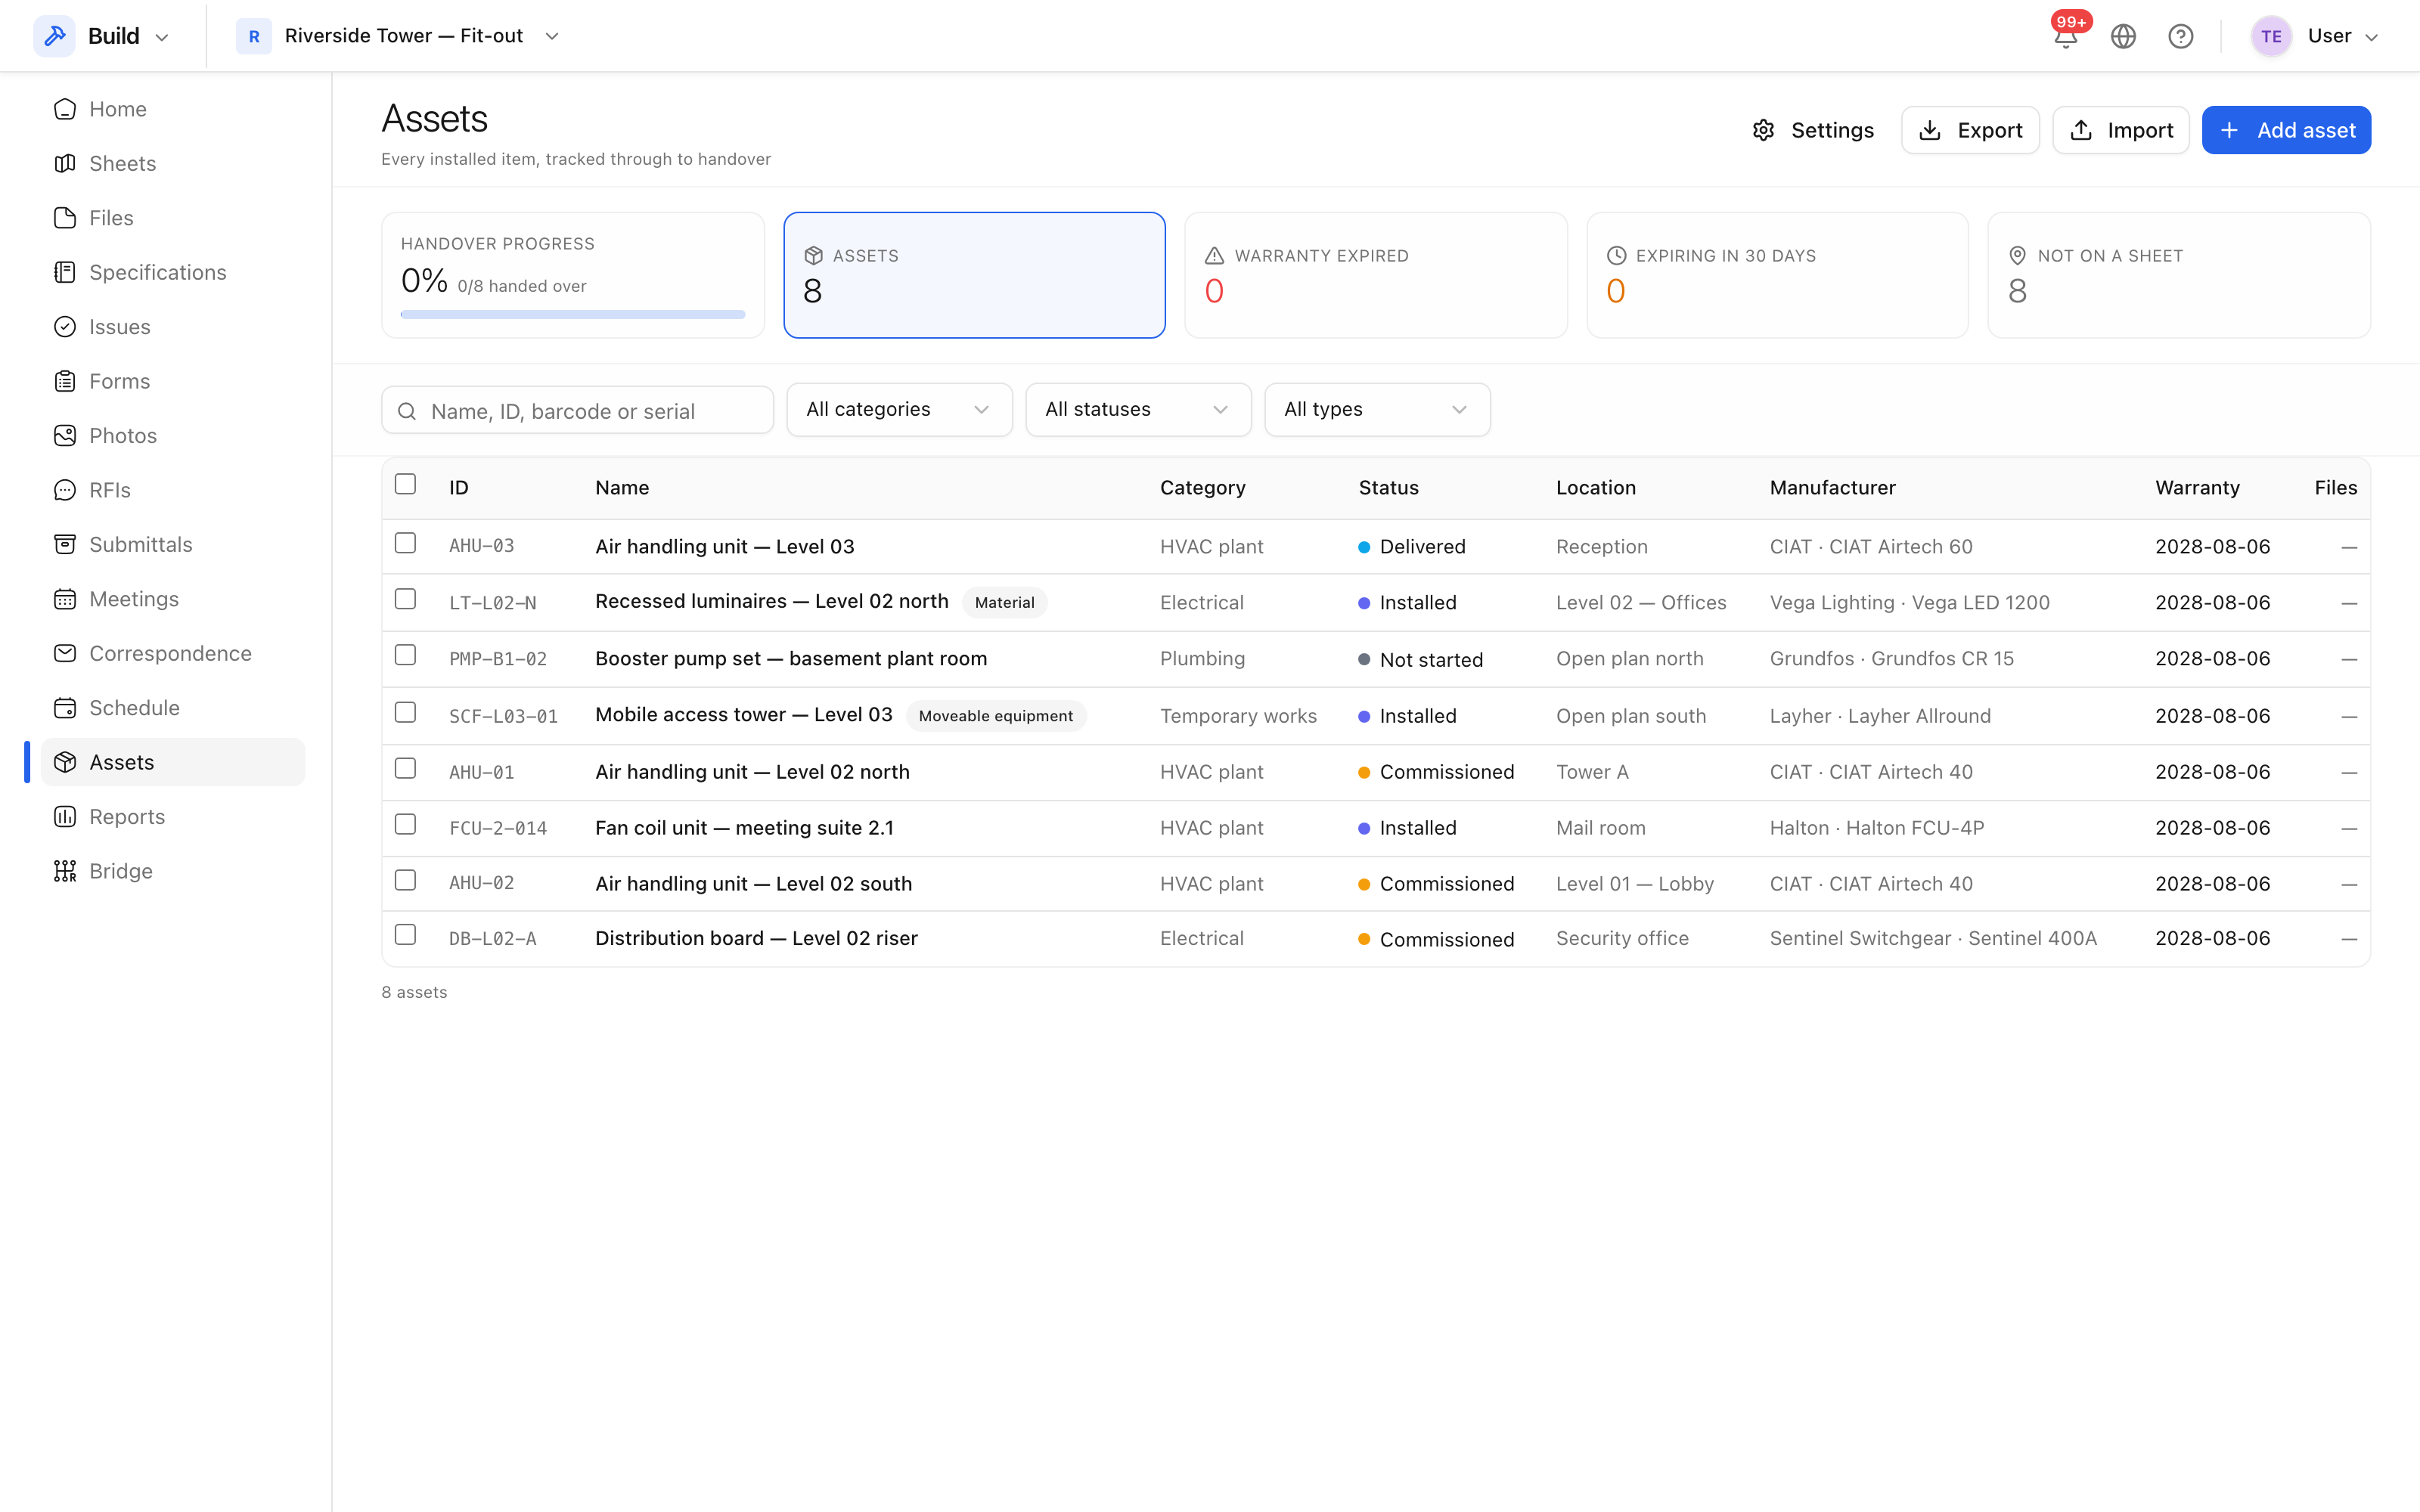Select the checkbox for AHU-03 row
Viewport: 2420px width, 1512px height.
pyautogui.click(x=405, y=543)
